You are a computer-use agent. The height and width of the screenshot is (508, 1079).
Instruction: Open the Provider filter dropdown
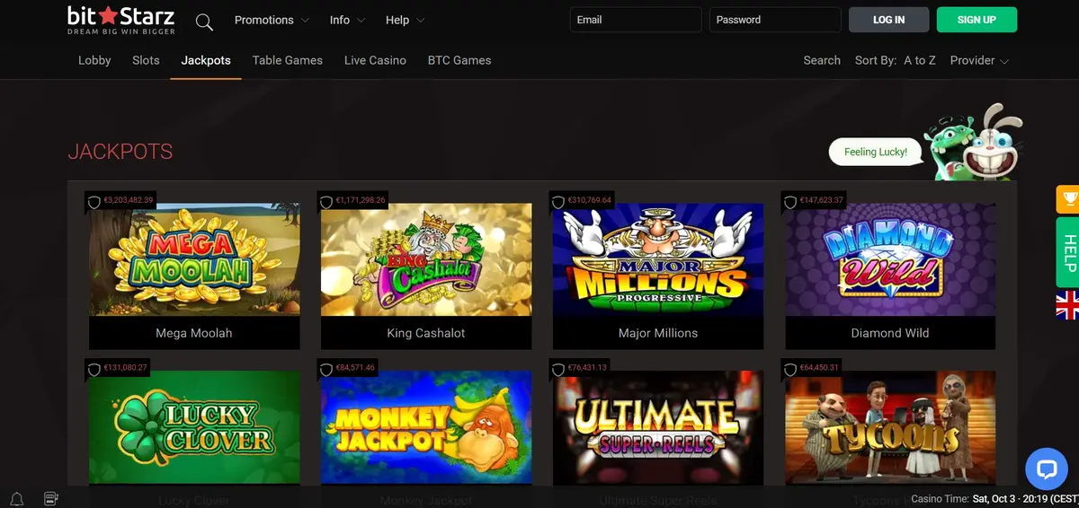click(x=979, y=60)
